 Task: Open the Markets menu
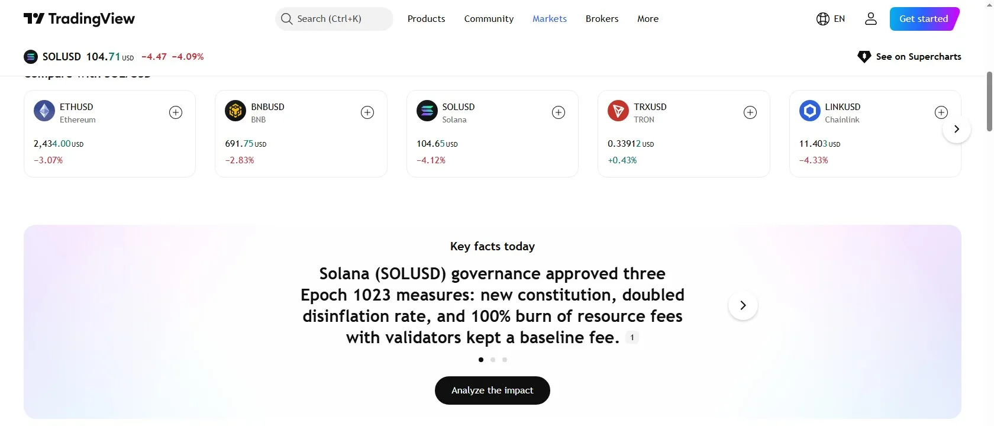[550, 19]
